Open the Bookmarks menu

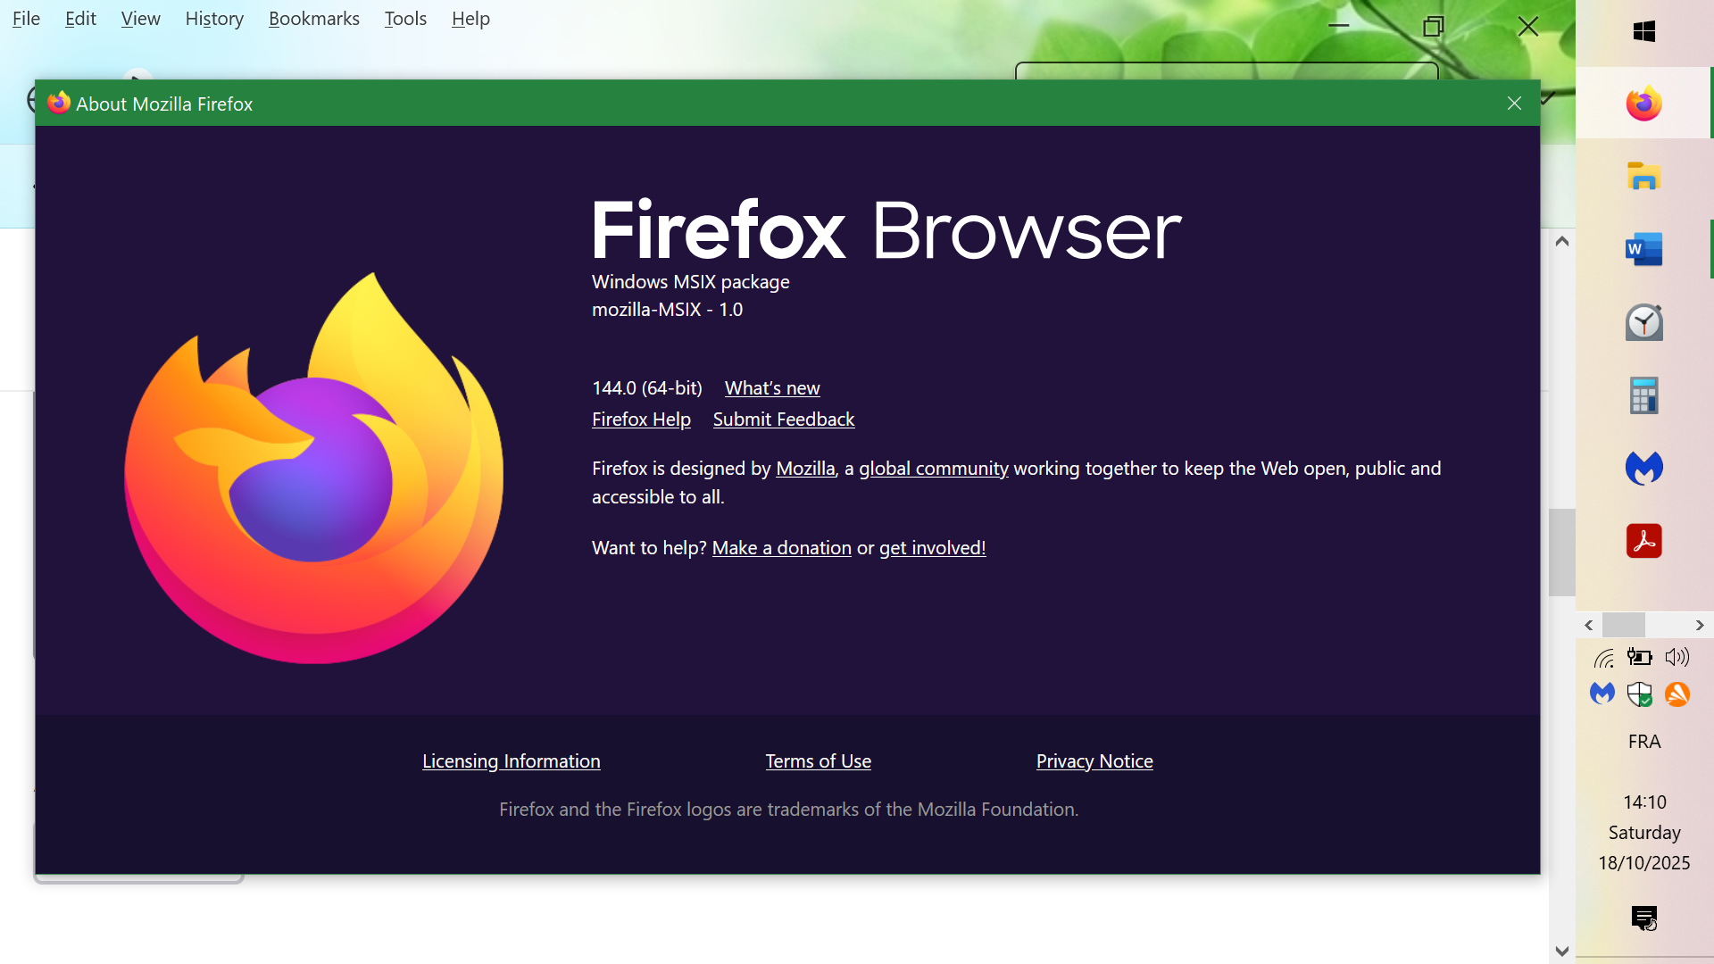pos(313,19)
